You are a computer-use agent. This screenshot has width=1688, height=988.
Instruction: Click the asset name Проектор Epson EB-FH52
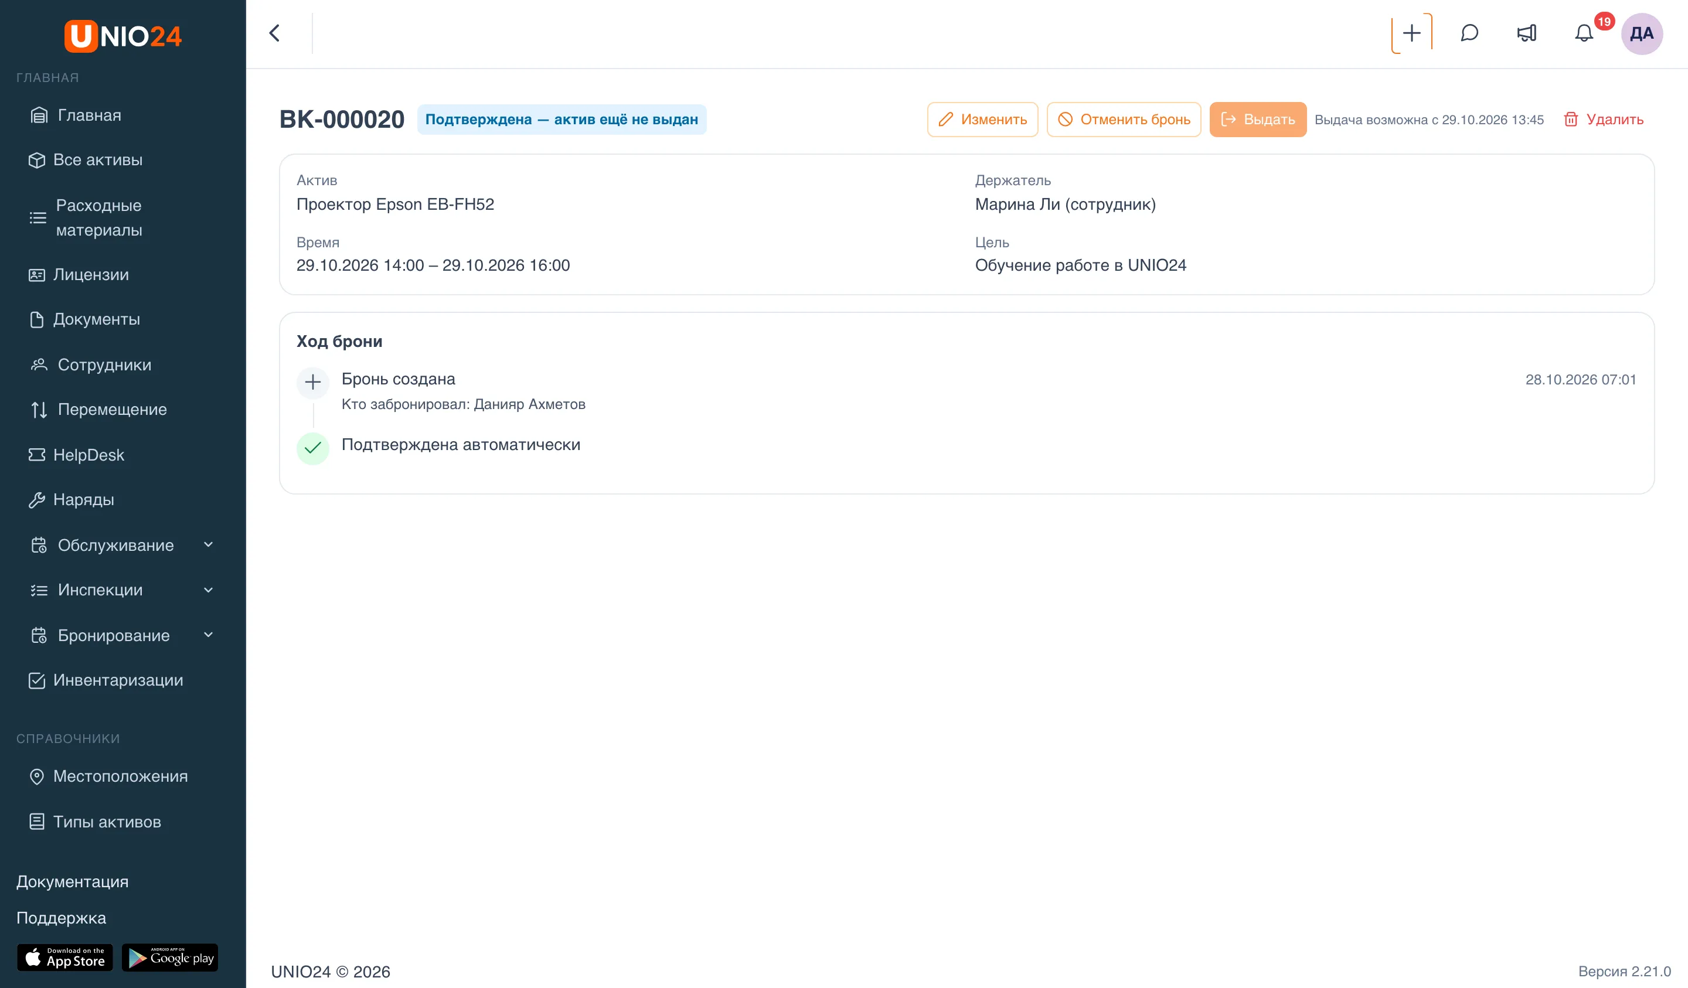pos(395,205)
